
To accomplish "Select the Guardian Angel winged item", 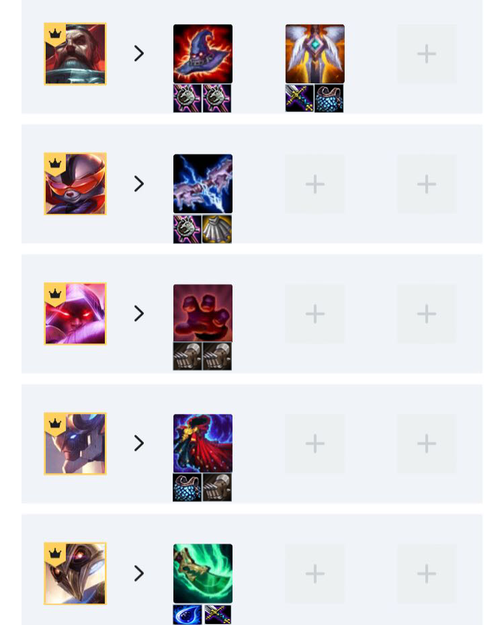I will tap(314, 54).
